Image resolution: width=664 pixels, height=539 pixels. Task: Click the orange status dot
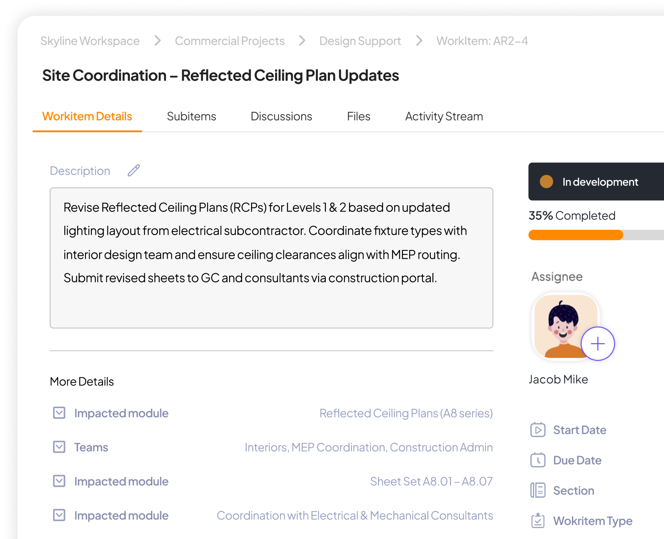(547, 182)
